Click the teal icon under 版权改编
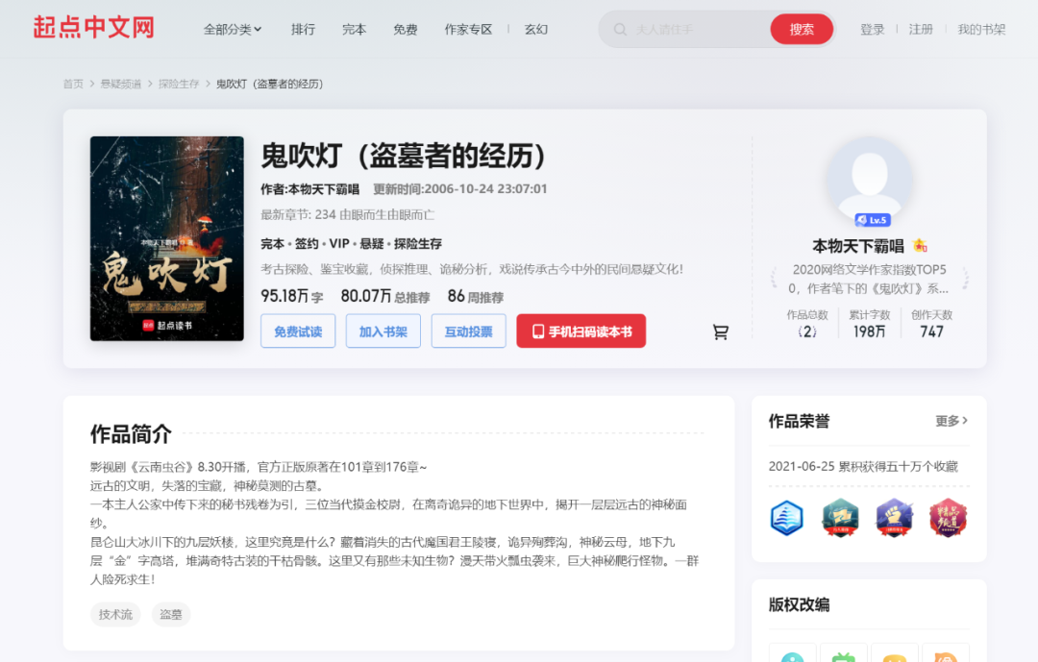The image size is (1038, 662). 792,655
